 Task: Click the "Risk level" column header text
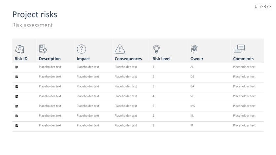[161, 59]
